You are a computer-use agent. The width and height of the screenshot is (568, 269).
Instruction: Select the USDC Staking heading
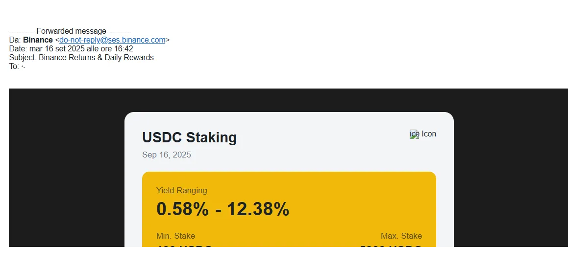click(189, 137)
